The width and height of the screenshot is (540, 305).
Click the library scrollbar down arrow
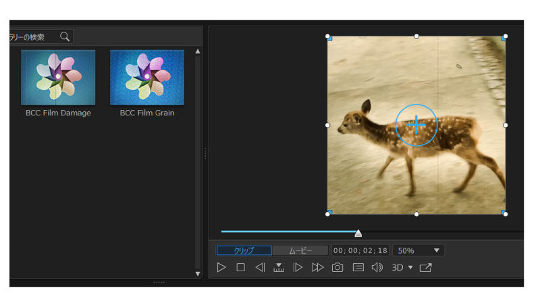tap(198, 273)
